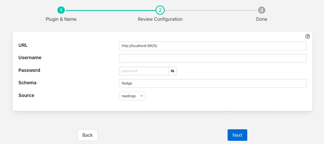Click the Password field label
324x144 pixels.
coord(29,70)
